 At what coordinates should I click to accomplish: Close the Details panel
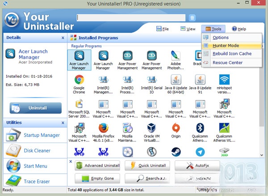[x=63, y=38]
